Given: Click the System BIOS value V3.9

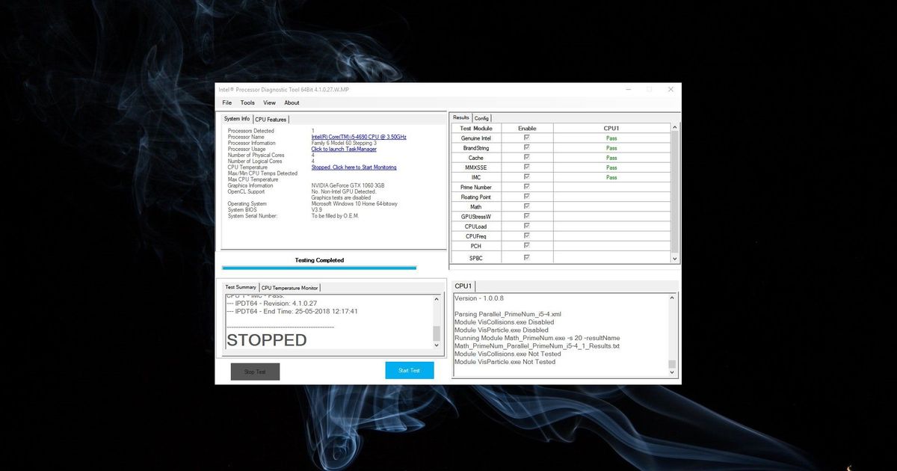Looking at the screenshot, I should pyautogui.click(x=316, y=210).
